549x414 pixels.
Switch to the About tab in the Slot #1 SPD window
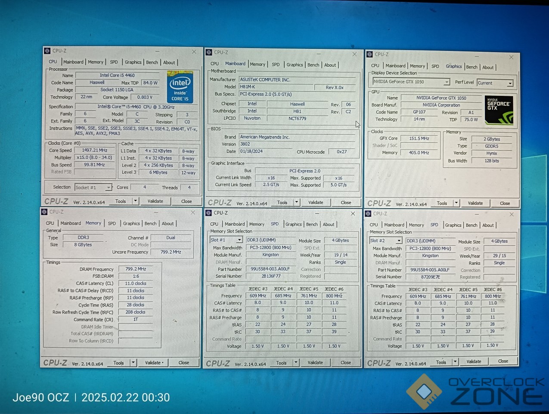tap(329, 225)
